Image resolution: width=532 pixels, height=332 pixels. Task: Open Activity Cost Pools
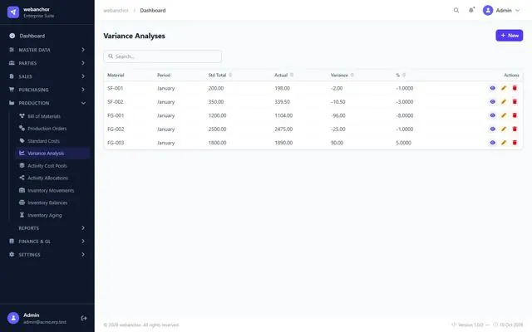tap(52, 166)
